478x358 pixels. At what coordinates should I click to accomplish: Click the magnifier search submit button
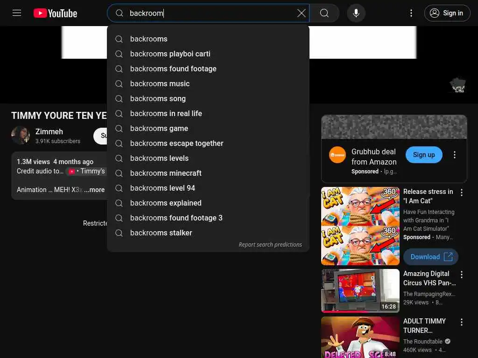coord(324,13)
